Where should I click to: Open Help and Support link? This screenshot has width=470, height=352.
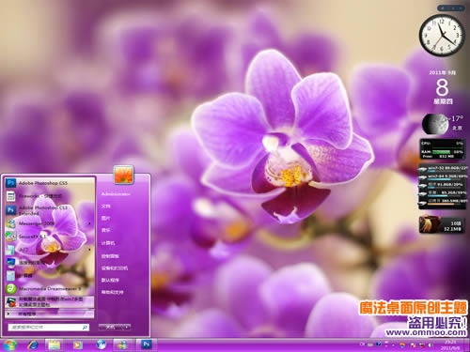(x=112, y=292)
